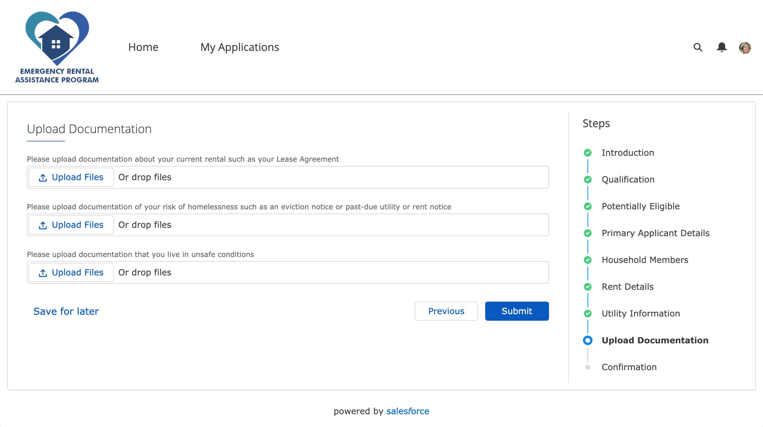Click the Introduction step checkmark icon

(587, 153)
